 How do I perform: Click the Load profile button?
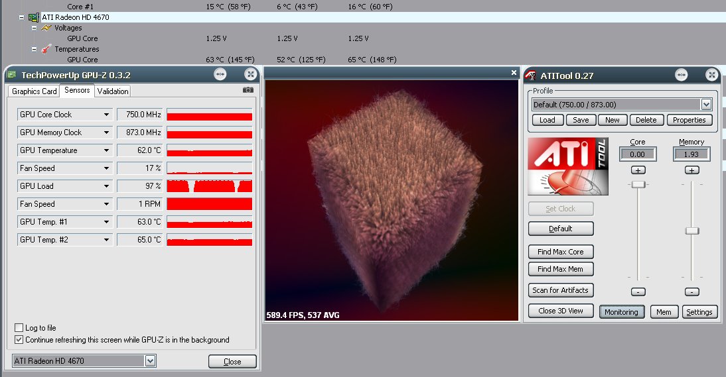[547, 120]
